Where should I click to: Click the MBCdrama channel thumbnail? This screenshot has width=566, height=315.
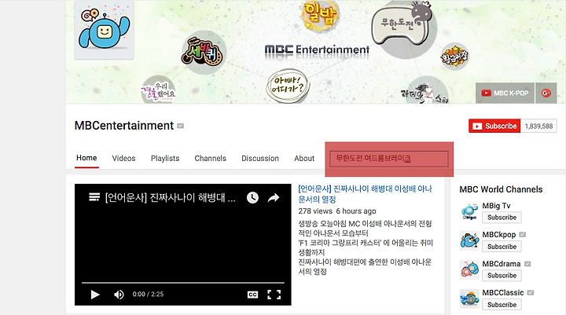coord(469,270)
